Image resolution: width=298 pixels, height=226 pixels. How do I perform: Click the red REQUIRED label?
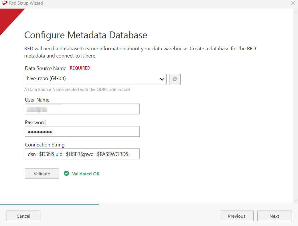pyautogui.click(x=80, y=68)
